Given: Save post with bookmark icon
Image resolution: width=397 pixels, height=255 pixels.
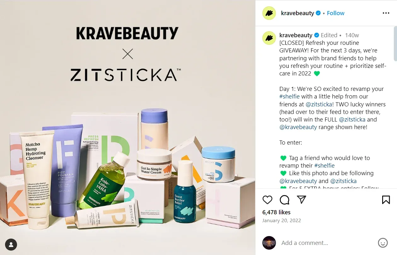Looking at the screenshot, I should (386, 200).
